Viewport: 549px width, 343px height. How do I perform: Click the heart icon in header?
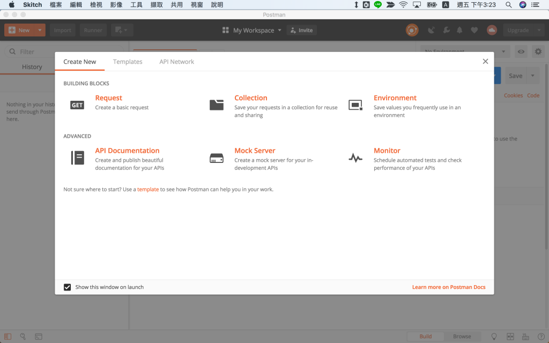[x=474, y=30]
